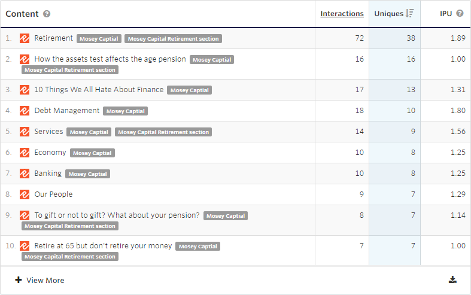Screen dimensions: 471x295
Task: Click the Retirement section tag in the Retirement row
Action: (174, 39)
